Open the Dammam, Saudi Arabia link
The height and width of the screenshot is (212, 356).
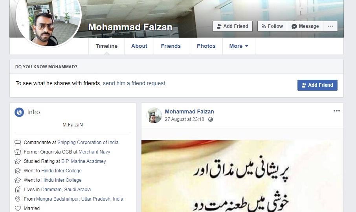tap(66, 190)
